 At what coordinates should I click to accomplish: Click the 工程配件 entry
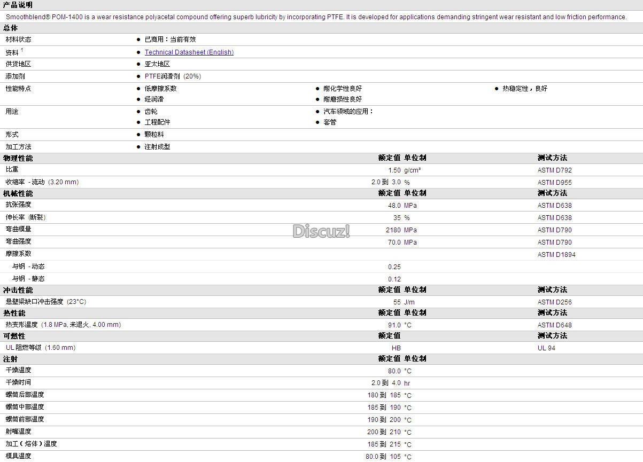(157, 122)
